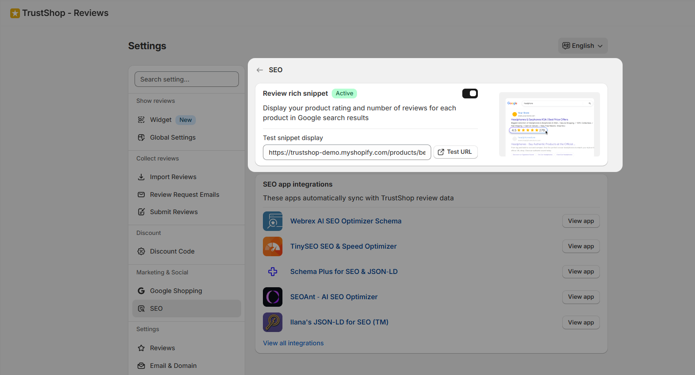Click the Ilana's JSON-LD app icon
The image size is (695, 375).
(x=273, y=322)
